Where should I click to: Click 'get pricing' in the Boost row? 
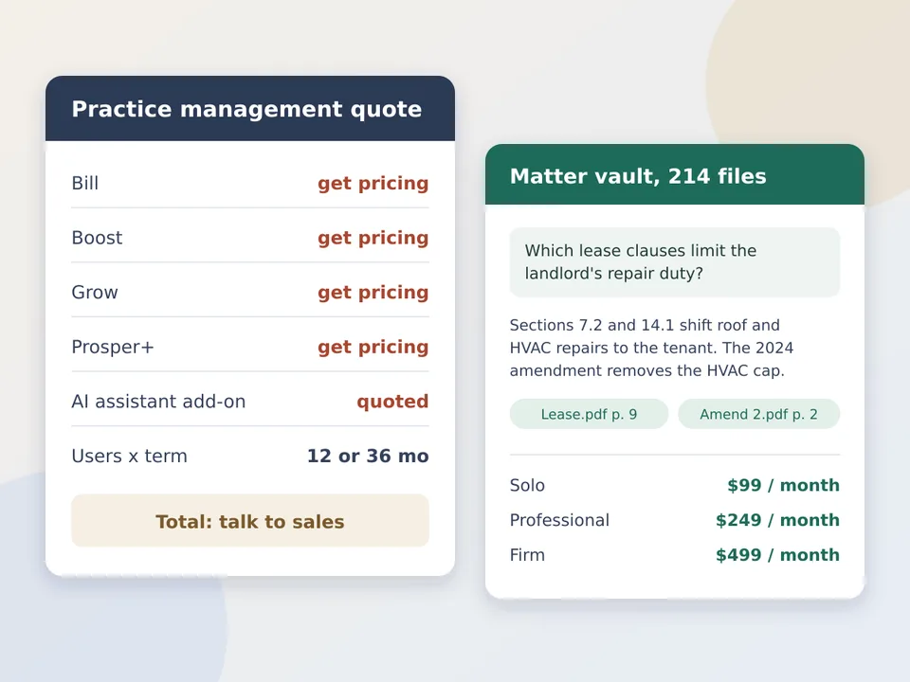coord(373,238)
